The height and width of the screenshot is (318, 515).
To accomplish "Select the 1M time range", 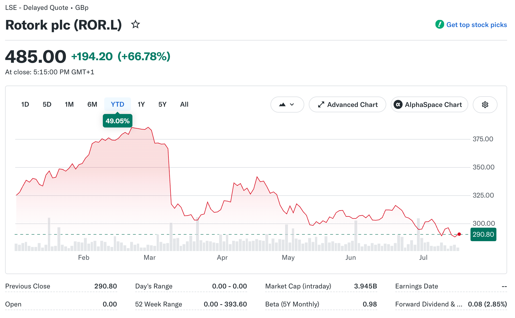I will coord(69,104).
